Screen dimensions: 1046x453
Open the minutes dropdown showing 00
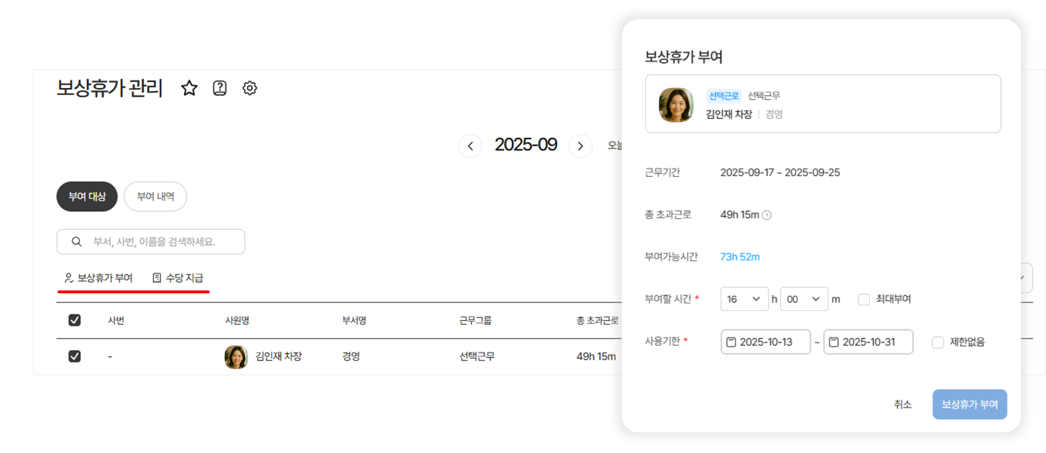tap(803, 299)
